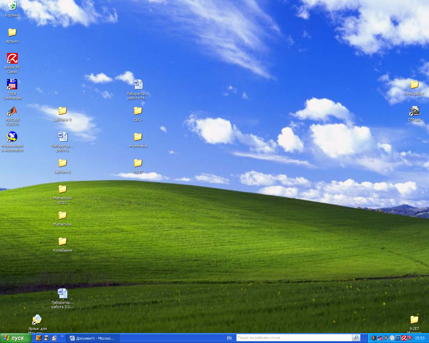
Task: Select the LabView 8 folder
Action: click(63, 166)
